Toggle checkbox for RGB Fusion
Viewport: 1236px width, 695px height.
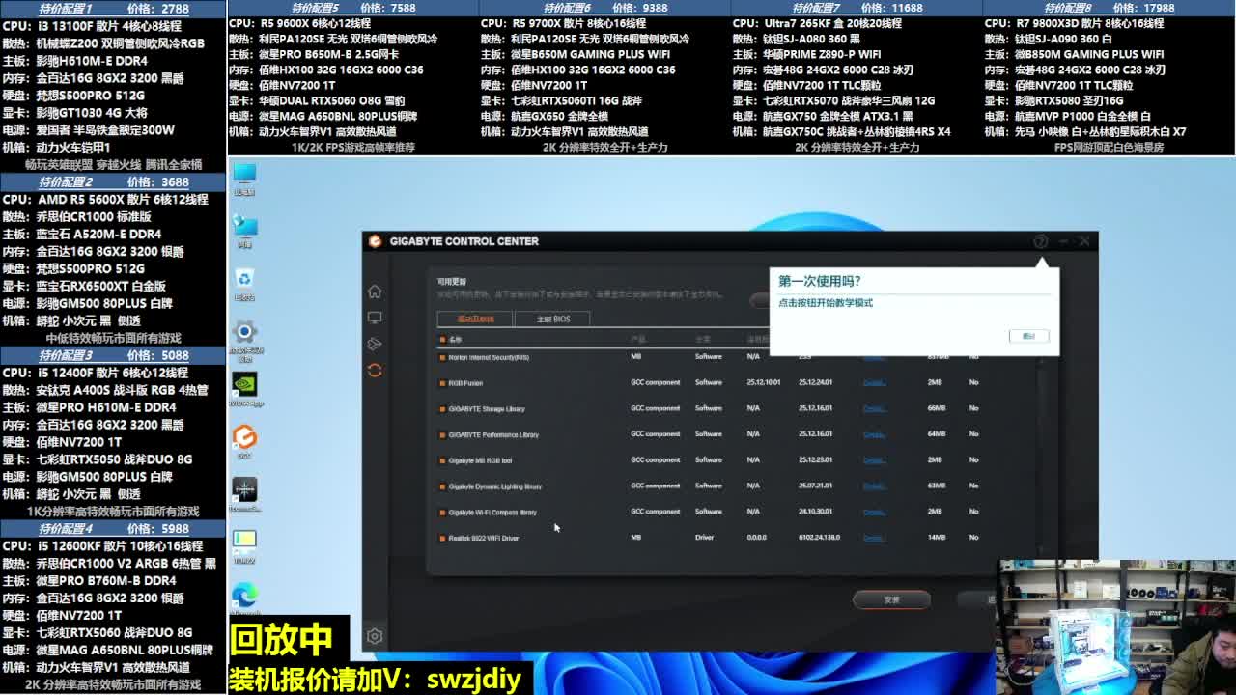click(442, 383)
